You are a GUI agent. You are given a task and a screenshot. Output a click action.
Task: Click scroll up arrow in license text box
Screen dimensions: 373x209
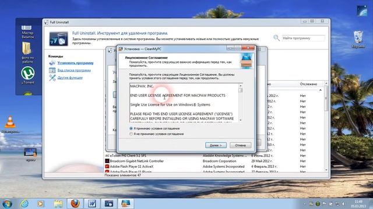[241, 86]
